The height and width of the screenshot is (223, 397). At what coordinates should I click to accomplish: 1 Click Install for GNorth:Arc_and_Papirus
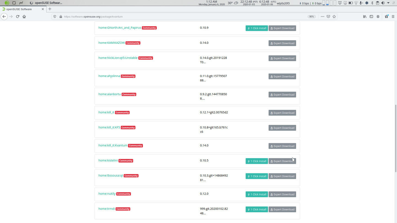[x=257, y=28]
